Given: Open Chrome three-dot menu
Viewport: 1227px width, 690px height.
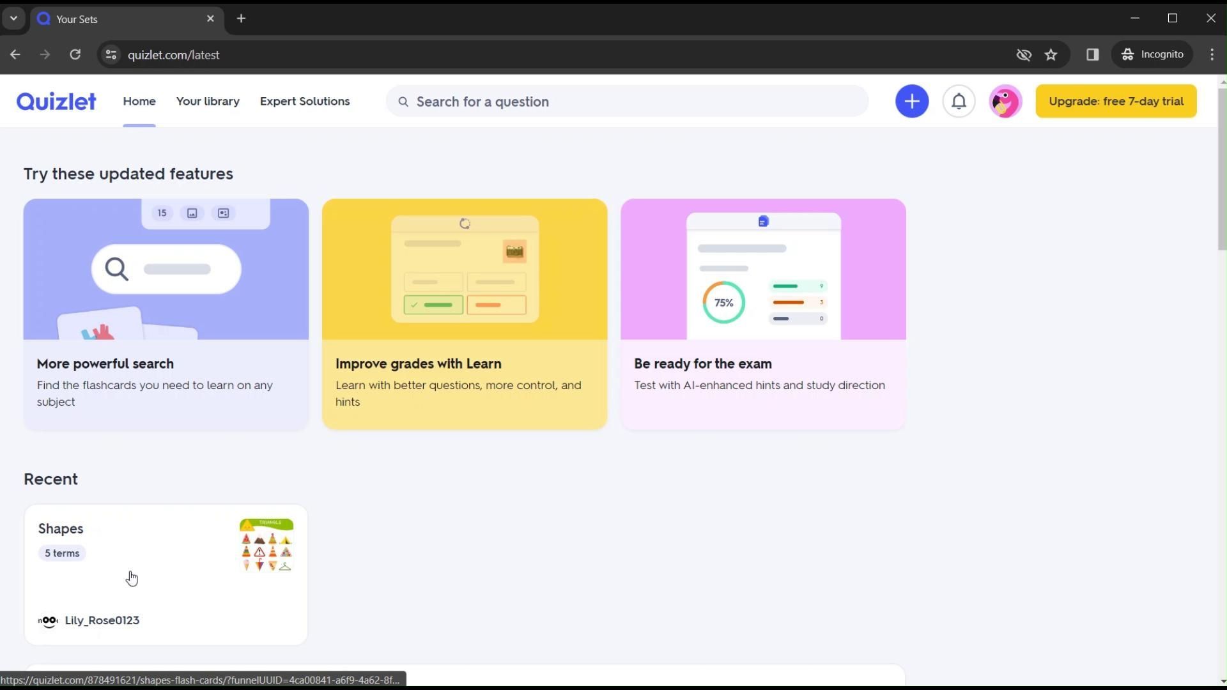Looking at the screenshot, I should click(1212, 55).
